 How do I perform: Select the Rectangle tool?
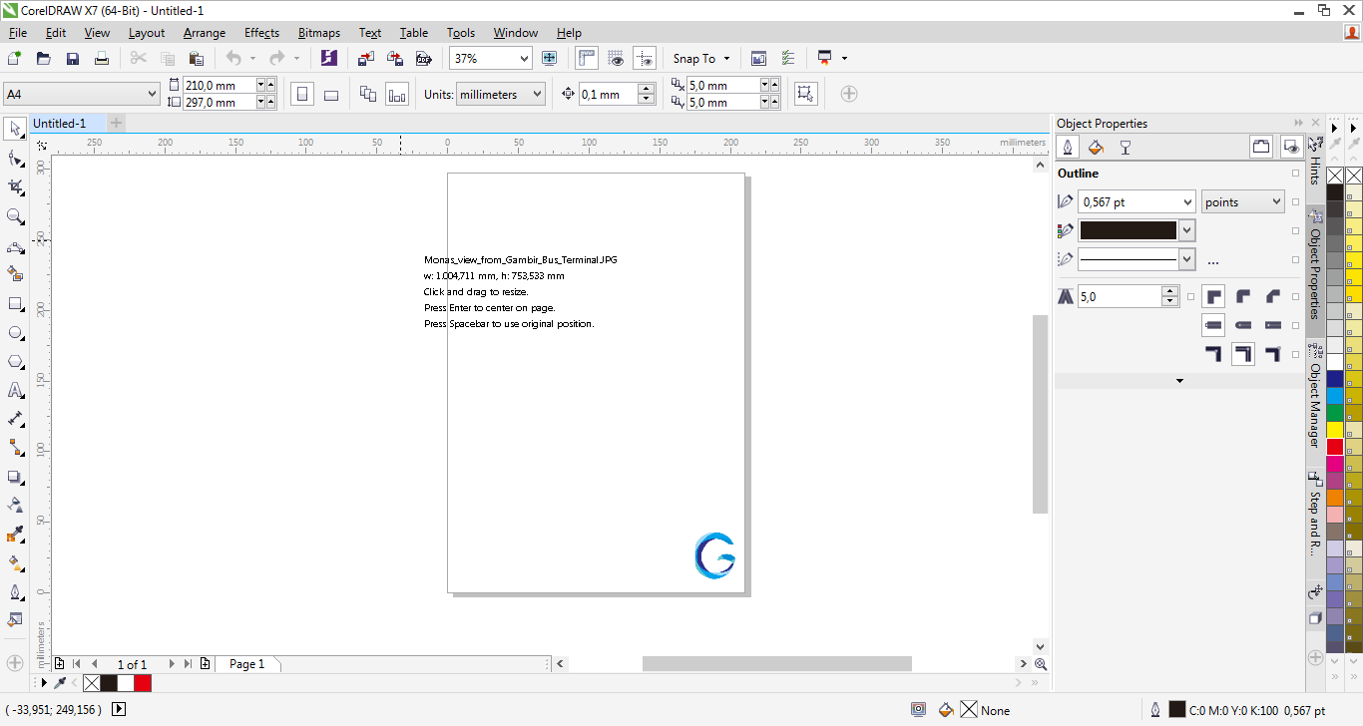pyautogui.click(x=15, y=304)
